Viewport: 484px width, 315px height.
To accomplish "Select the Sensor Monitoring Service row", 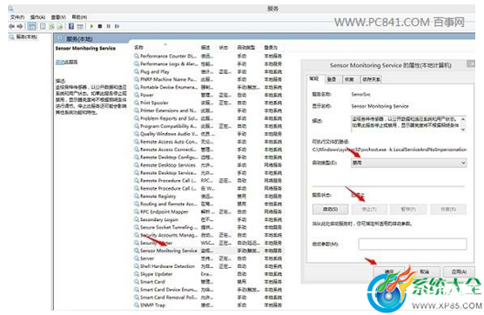I will point(208,251).
